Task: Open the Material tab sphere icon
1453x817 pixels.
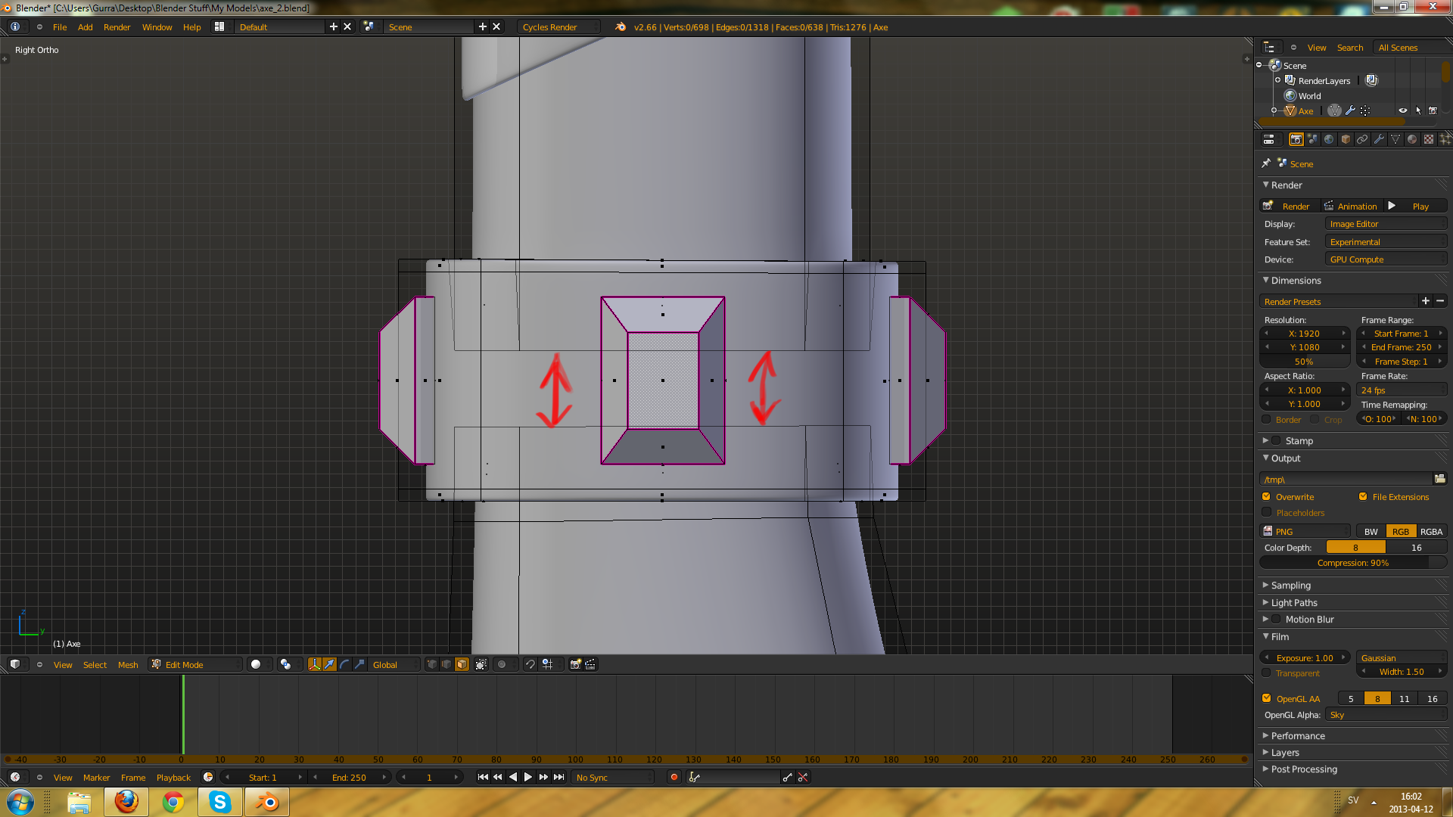Action: [1412, 139]
